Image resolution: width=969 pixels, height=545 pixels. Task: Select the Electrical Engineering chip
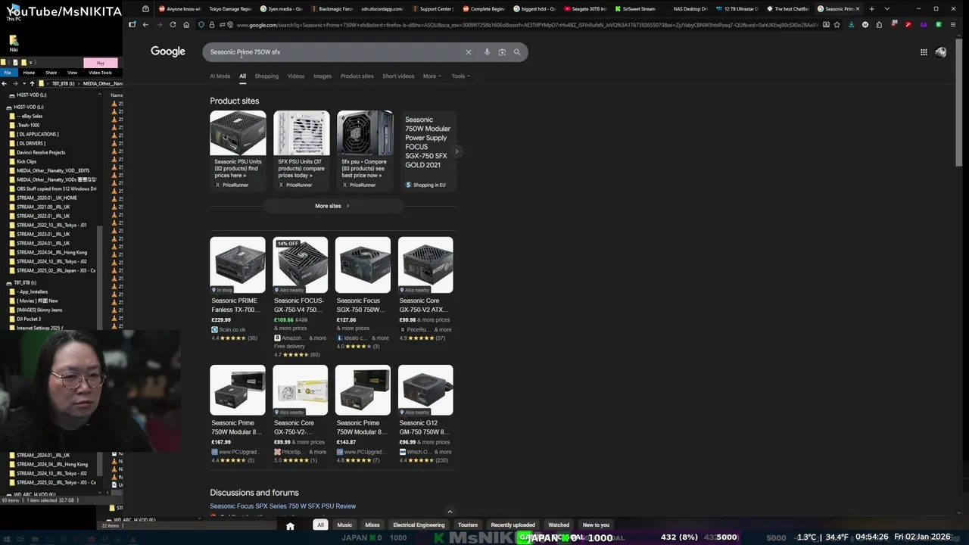click(419, 525)
